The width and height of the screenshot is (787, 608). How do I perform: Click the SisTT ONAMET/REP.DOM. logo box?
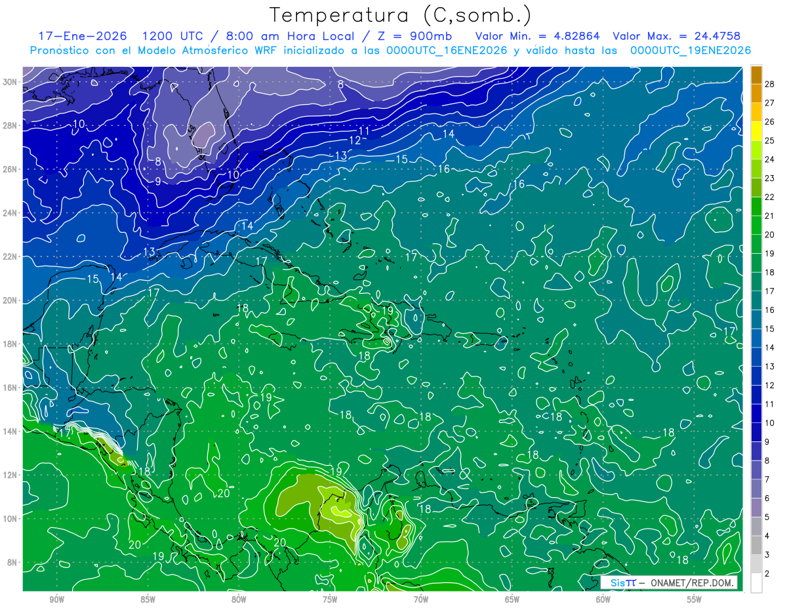pyautogui.click(x=669, y=582)
